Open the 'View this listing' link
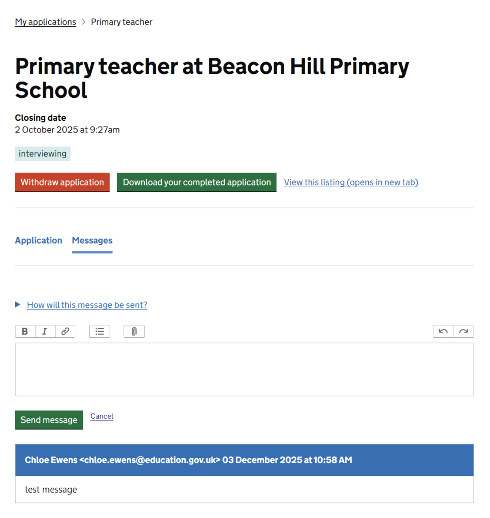The width and height of the screenshot is (490, 518). point(351,182)
